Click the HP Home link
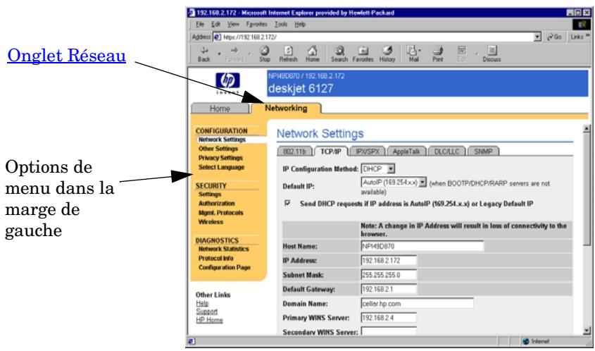595x351 pixels. pyautogui.click(x=209, y=320)
